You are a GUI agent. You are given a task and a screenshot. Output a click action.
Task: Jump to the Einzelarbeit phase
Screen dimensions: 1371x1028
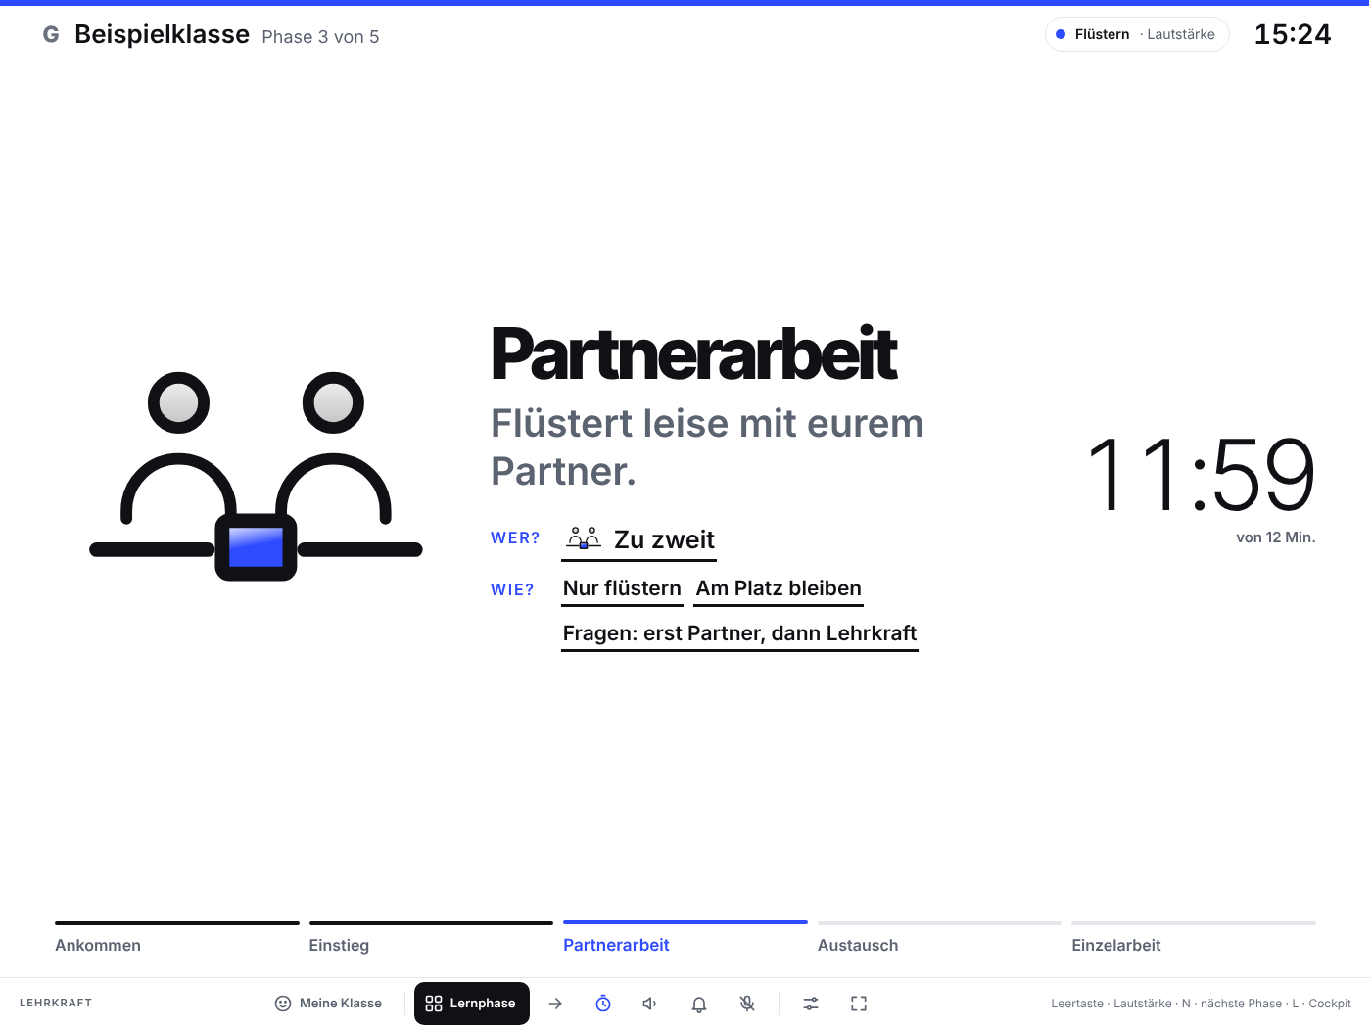click(x=1194, y=938)
